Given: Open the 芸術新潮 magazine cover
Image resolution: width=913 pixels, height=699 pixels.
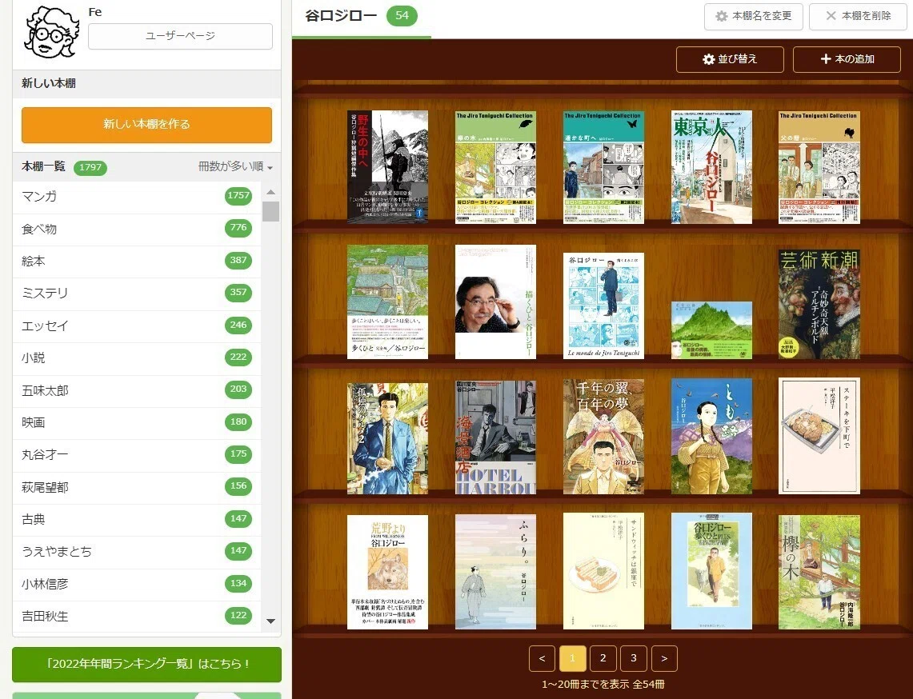Looking at the screenshot, I should [x=819, y=304].
